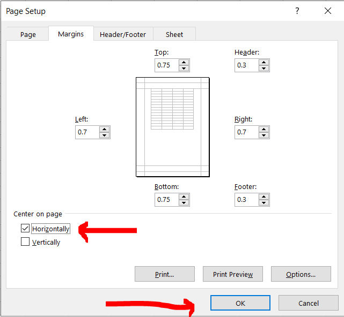Increase the Left margin with up arrow
The height and width of the screenshot is (317, 344).
point(105,130)
